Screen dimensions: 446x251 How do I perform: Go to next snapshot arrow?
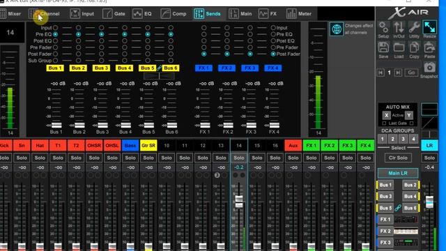[399, 73]
